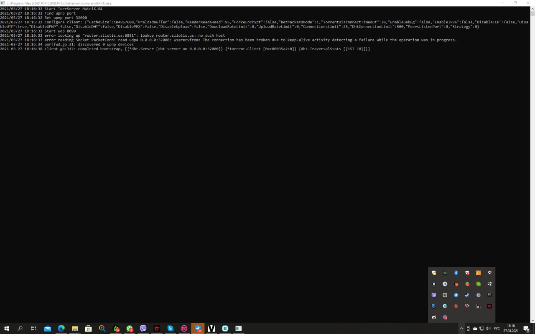
Task: Click the "Start TorrServer MatriX.84" log line
Action: [51, 9]
